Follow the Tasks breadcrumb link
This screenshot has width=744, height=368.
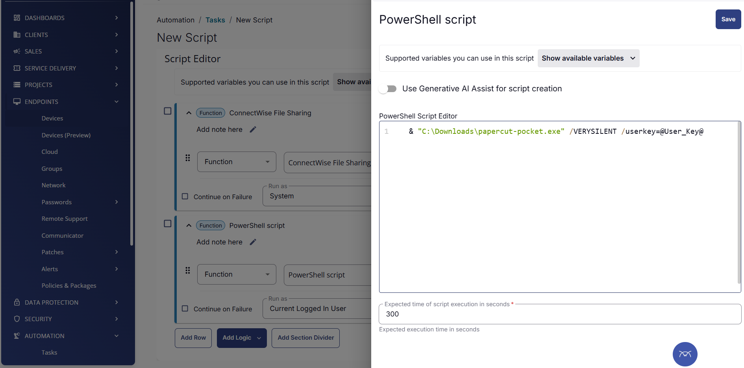(215, 20)
